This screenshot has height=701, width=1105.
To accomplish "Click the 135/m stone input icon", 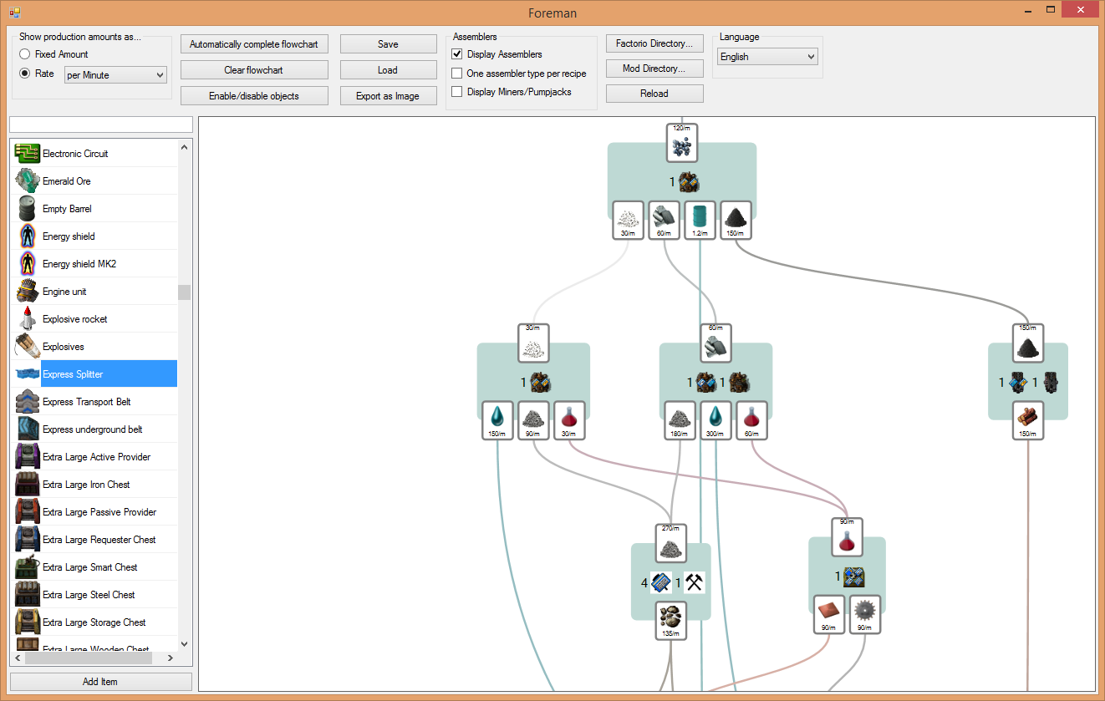I will pos(670,621).
